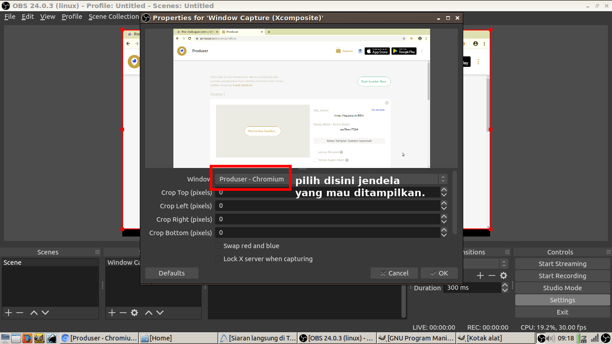Check battery indicator in system tray
Screen dimensions: 612x344
pos(582,339)
